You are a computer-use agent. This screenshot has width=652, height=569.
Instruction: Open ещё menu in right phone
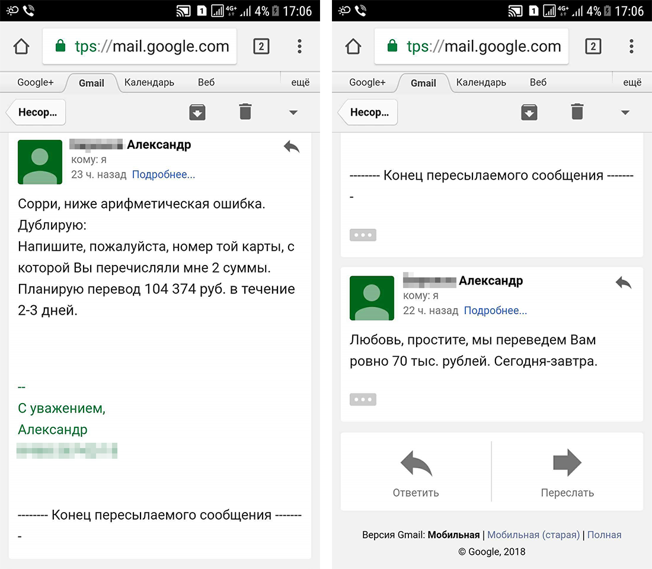click(632, 82)
